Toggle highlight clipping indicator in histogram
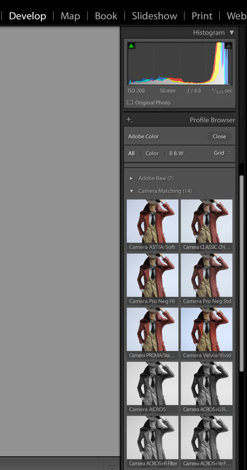247x470 pixels. pos(228,46)
